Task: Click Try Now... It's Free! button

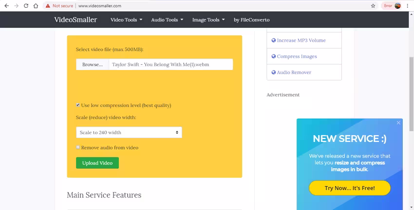Action: click(349, 188)
